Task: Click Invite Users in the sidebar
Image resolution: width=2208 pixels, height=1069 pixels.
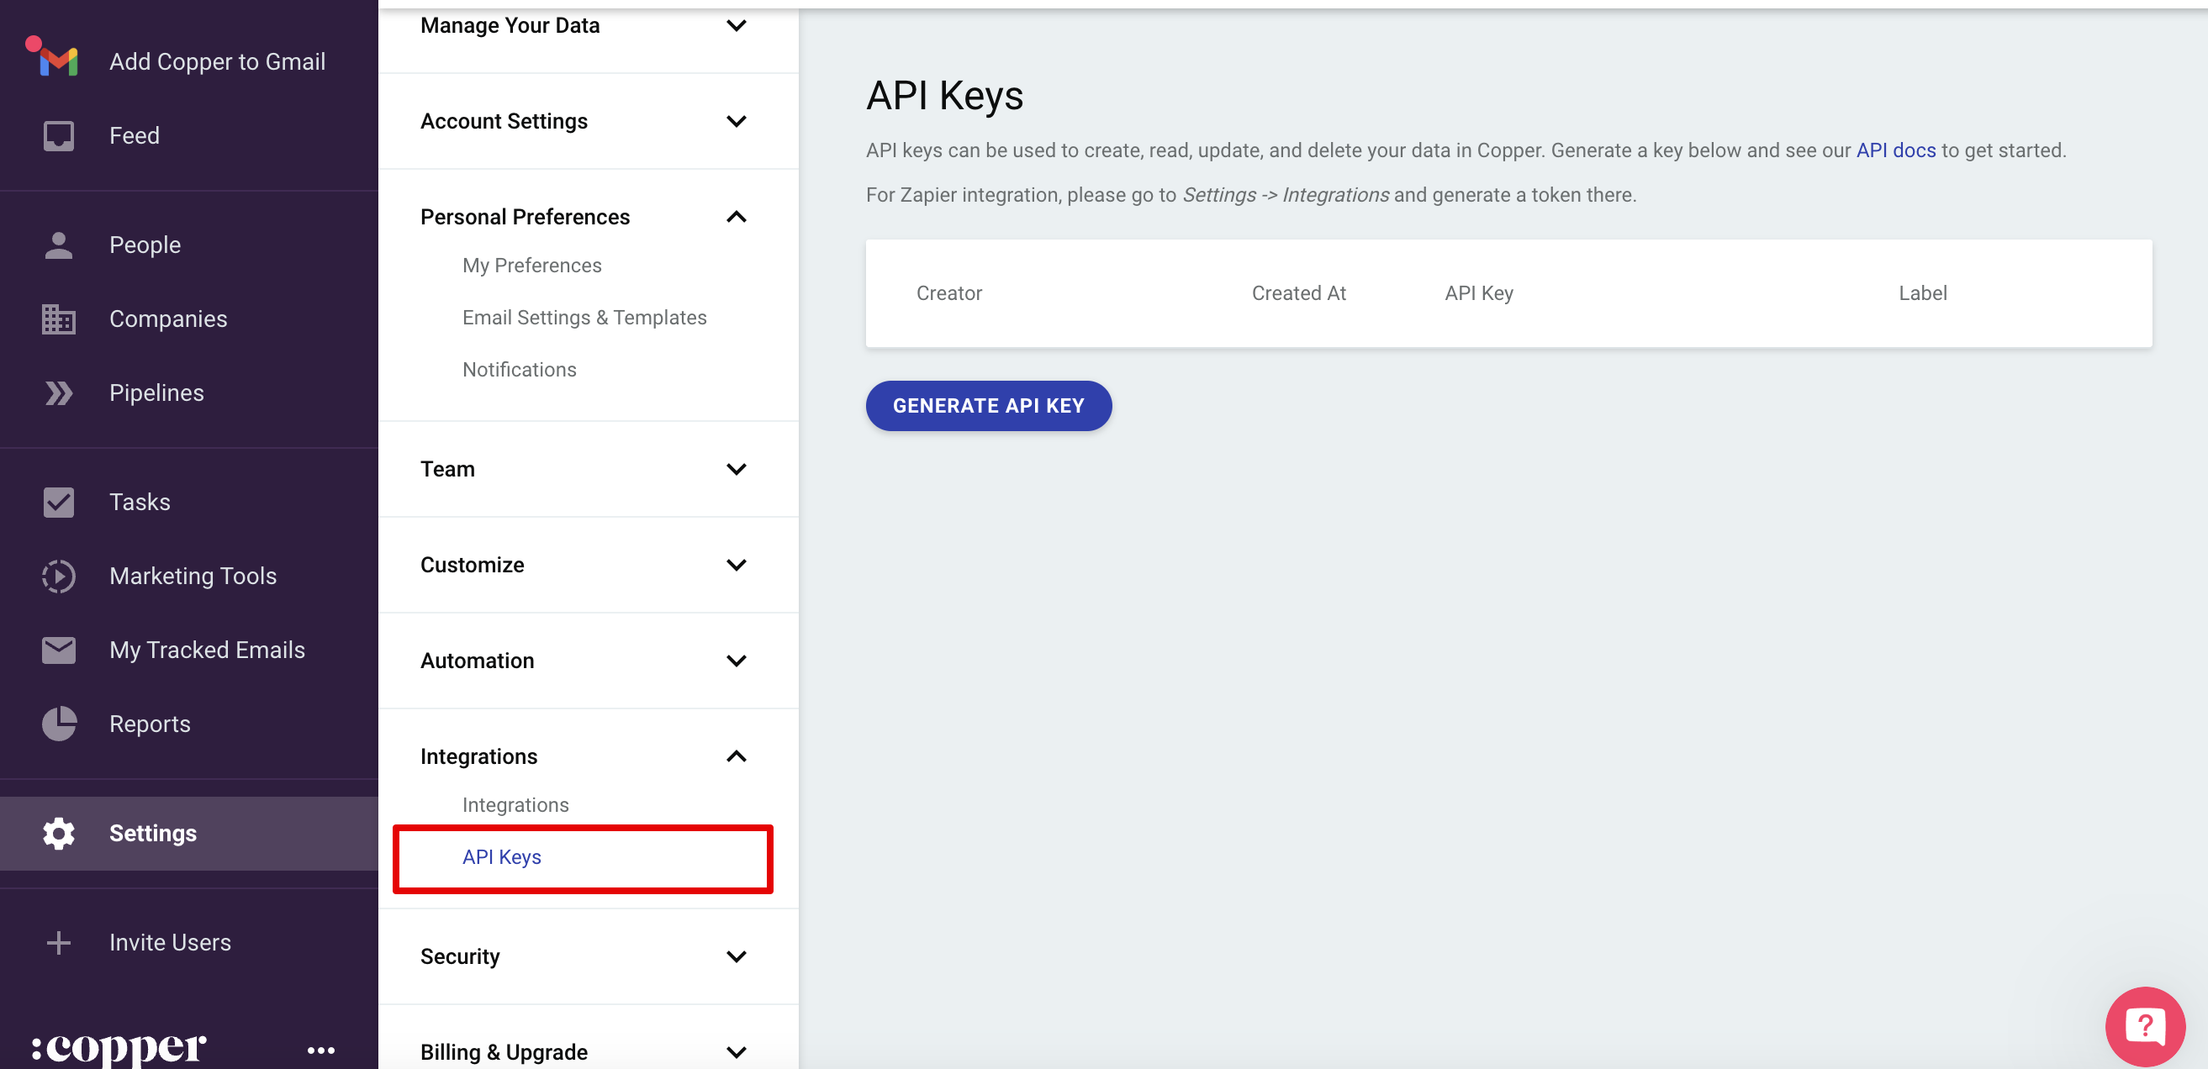Action: pos(170,942)
